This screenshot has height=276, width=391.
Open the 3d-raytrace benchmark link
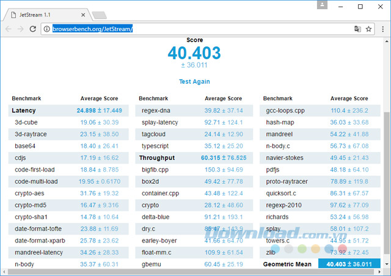pyautogui.click(x=29, y=134)
